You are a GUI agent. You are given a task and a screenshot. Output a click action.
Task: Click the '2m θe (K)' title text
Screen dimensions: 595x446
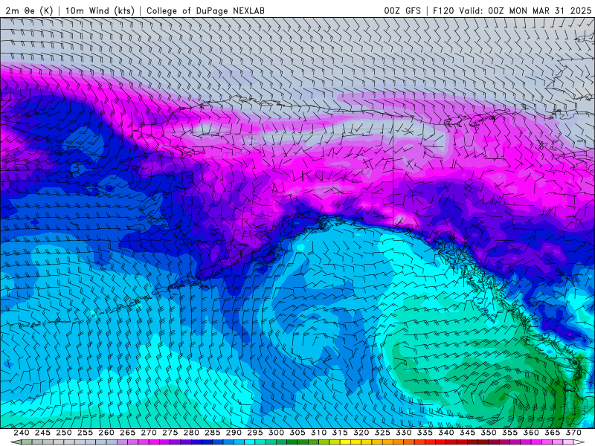(29, 10)
